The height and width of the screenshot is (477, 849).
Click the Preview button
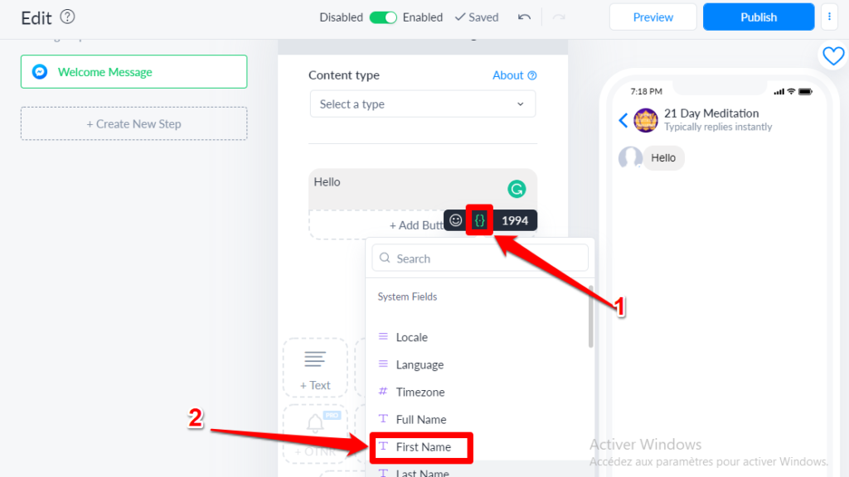653,17
